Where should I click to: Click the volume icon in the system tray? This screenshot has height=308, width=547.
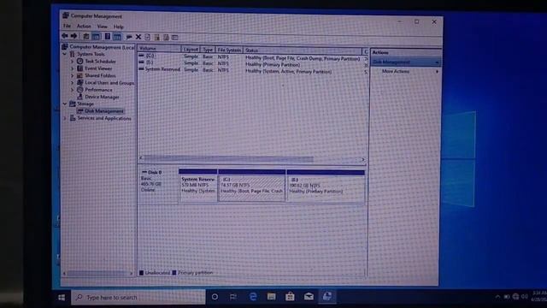tap(524, 297)
